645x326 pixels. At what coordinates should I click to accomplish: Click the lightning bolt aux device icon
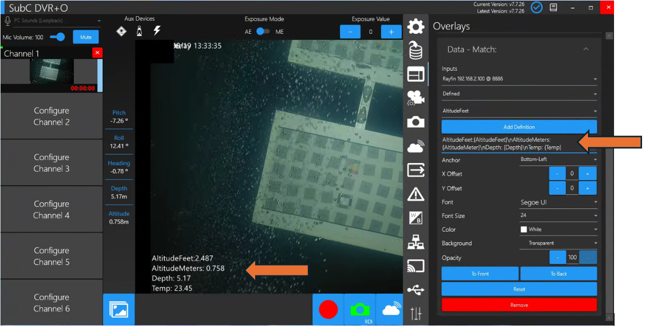coord(157,31)
